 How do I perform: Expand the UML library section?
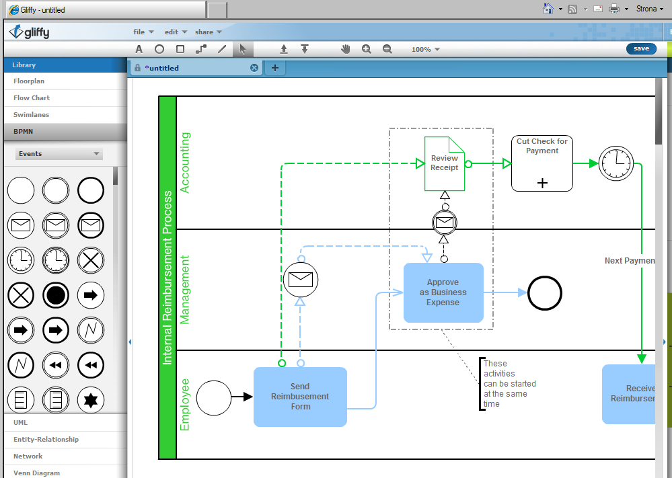(x=65, y=423)
